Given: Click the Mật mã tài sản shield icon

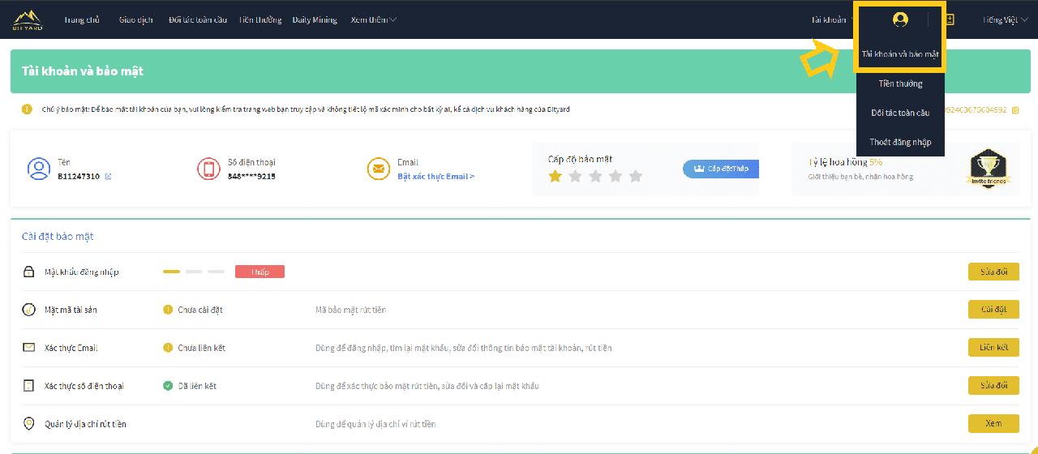Looking at the screenshot, I should [x=29, y=310].
